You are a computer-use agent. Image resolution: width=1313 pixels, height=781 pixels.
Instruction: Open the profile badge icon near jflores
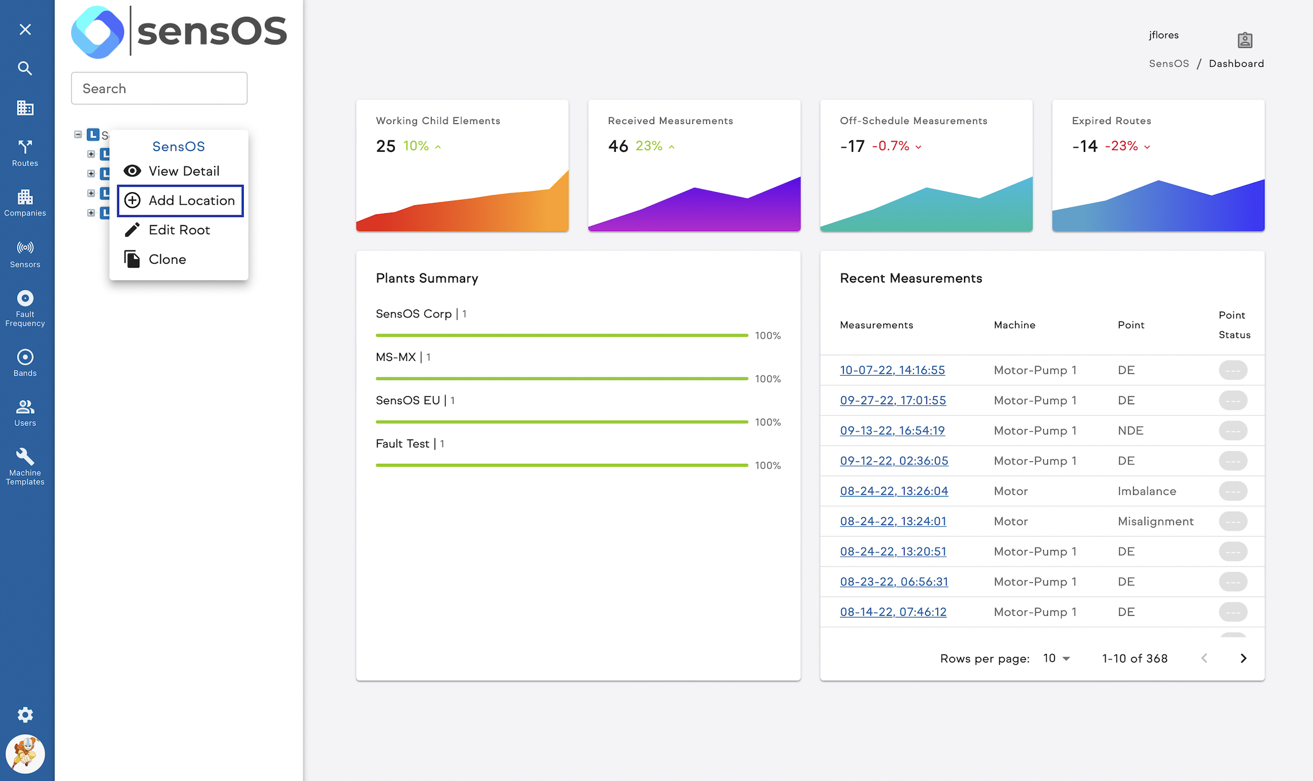(1245, 40)
